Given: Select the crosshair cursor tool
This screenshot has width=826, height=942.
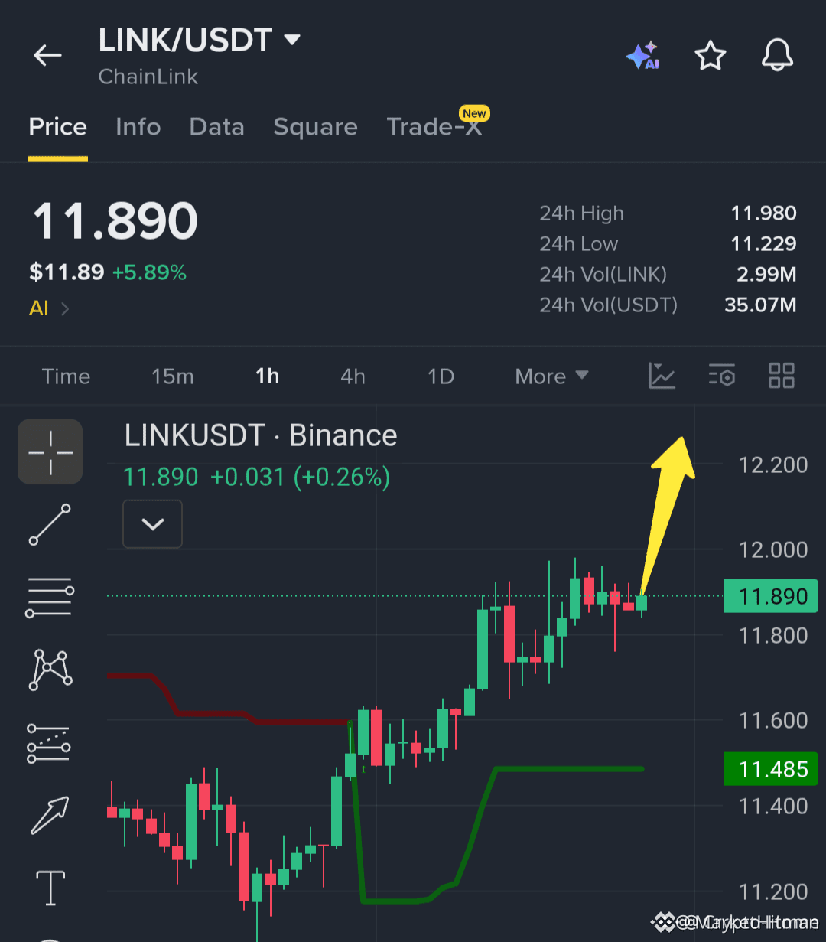Looking at the screenshot, I should [x=50, y=451].
